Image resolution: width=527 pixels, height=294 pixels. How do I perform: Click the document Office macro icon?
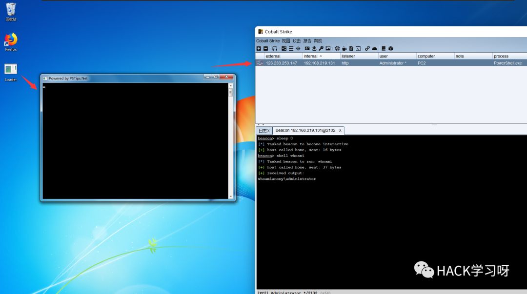click(x=351, y=48)
